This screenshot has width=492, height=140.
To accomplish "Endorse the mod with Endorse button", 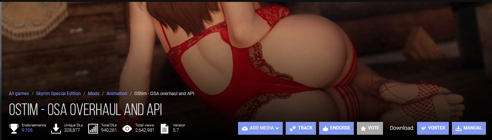I will (336, 128).
